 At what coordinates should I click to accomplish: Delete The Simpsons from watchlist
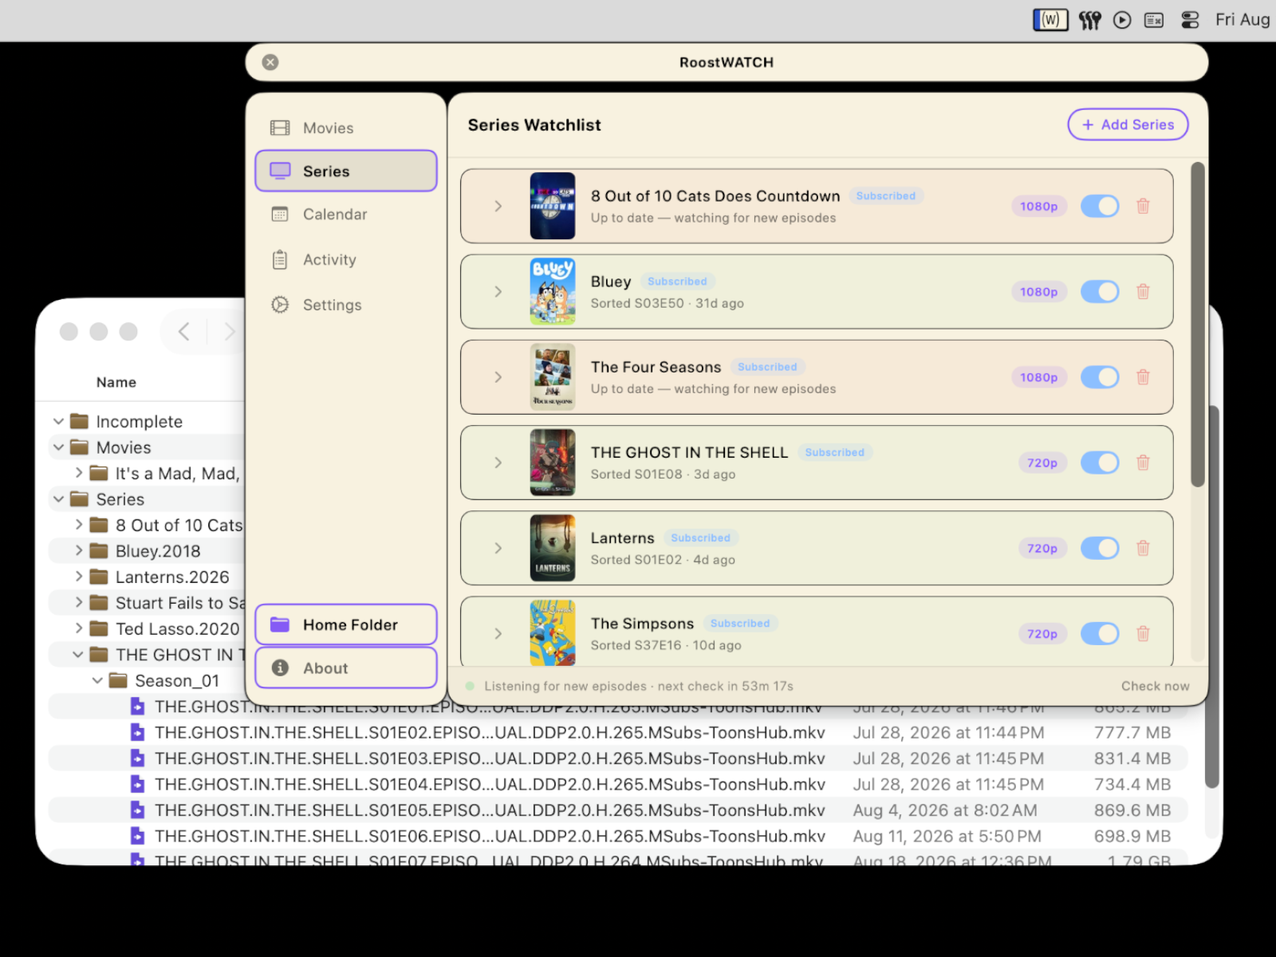click(x=1143, y=633)
